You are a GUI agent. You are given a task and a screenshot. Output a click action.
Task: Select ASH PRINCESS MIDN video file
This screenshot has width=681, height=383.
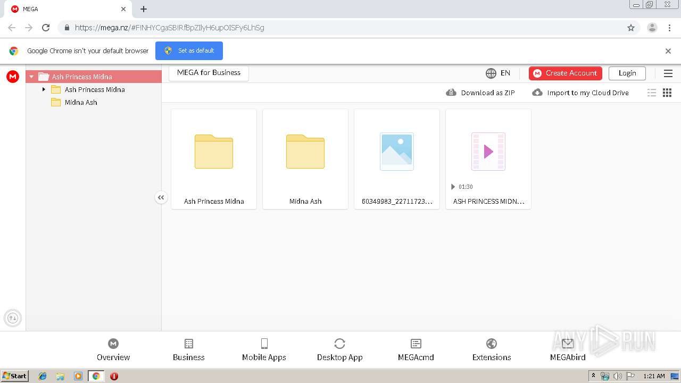[x=488, y=159]
